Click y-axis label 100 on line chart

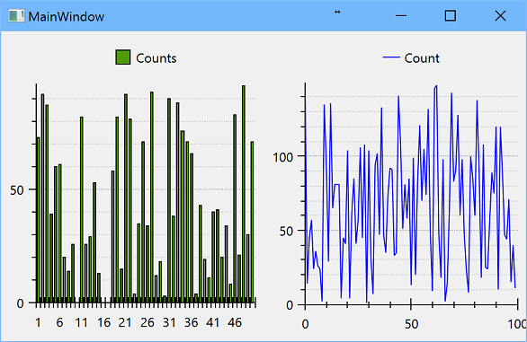pyautogui.click(x=283, y=157)
